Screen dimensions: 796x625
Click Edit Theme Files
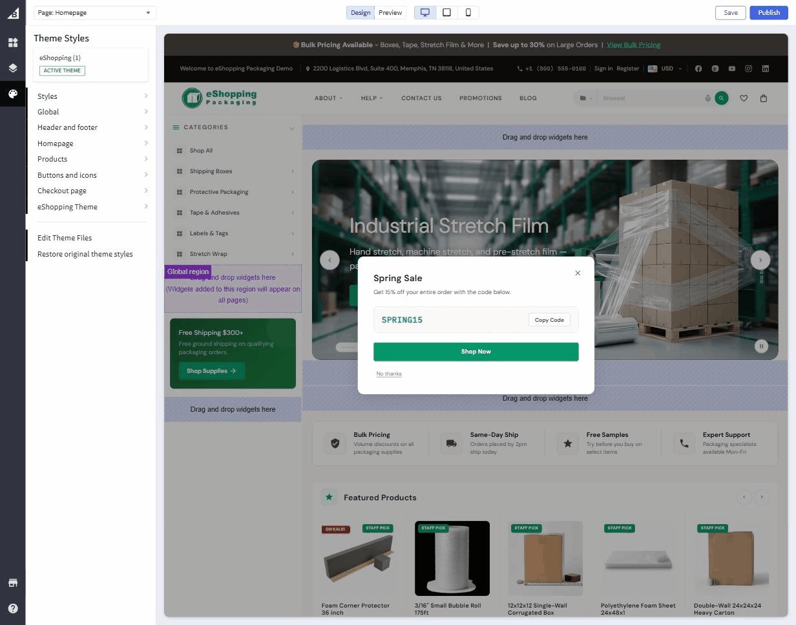(65, 238)
